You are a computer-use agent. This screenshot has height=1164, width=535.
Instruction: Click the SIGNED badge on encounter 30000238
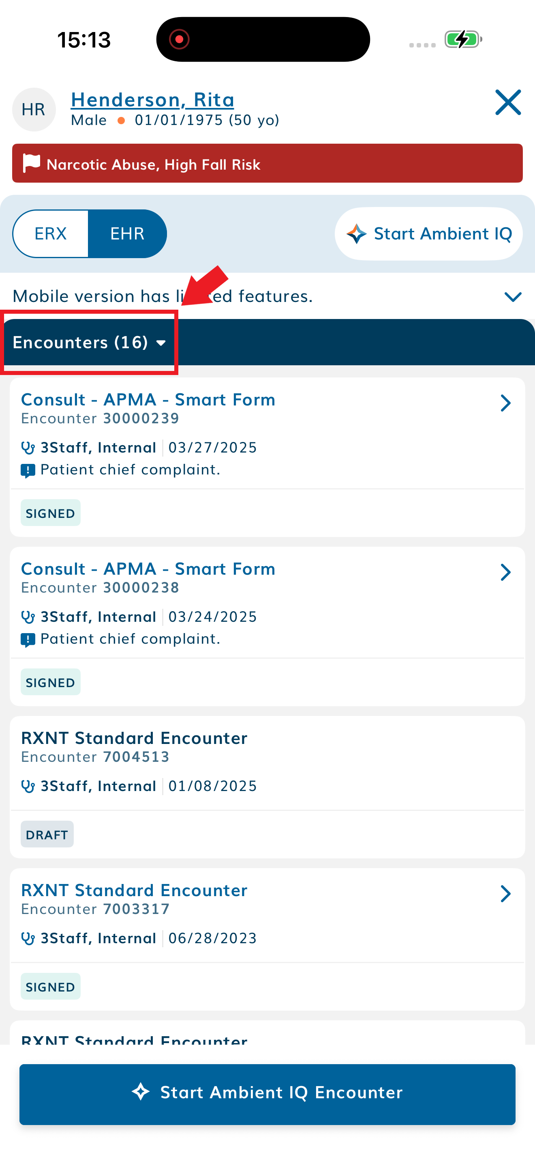point(50,682)
